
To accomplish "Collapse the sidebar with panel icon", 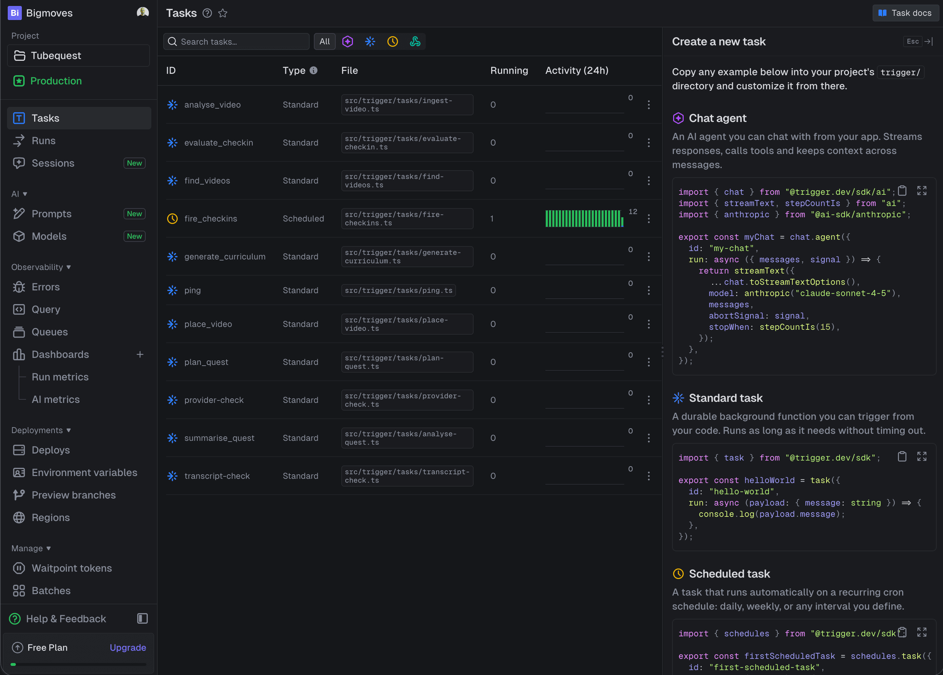I will click(142, 618).
